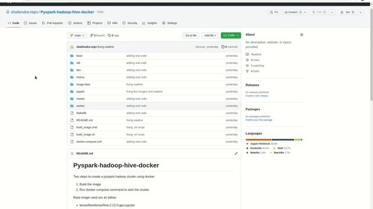Click the tag icon next to 0 tags
The height and width of the screenshot is (209, 373).
coord(109,35)
